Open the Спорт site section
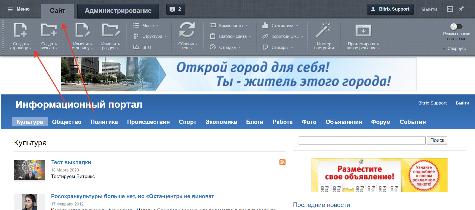Viewport: 475px width, 210px height. [187, 122]
